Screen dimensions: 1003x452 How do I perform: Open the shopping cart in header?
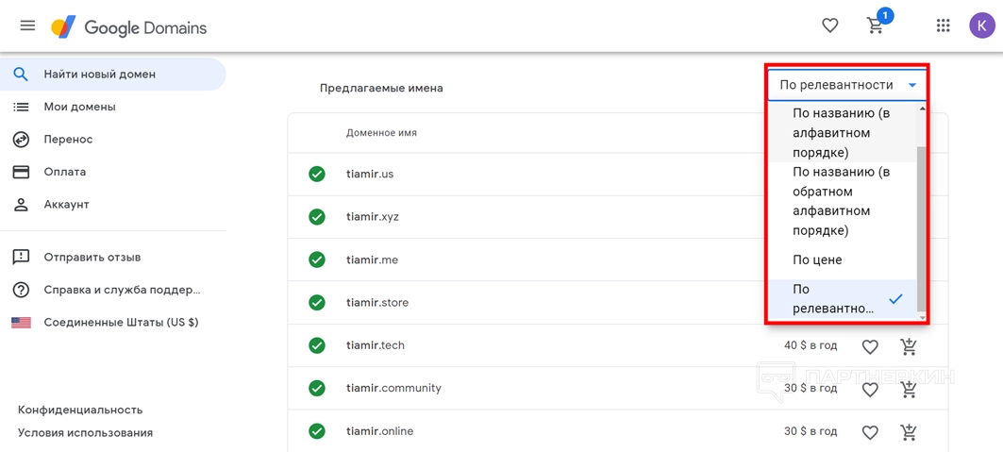point(877,25)
